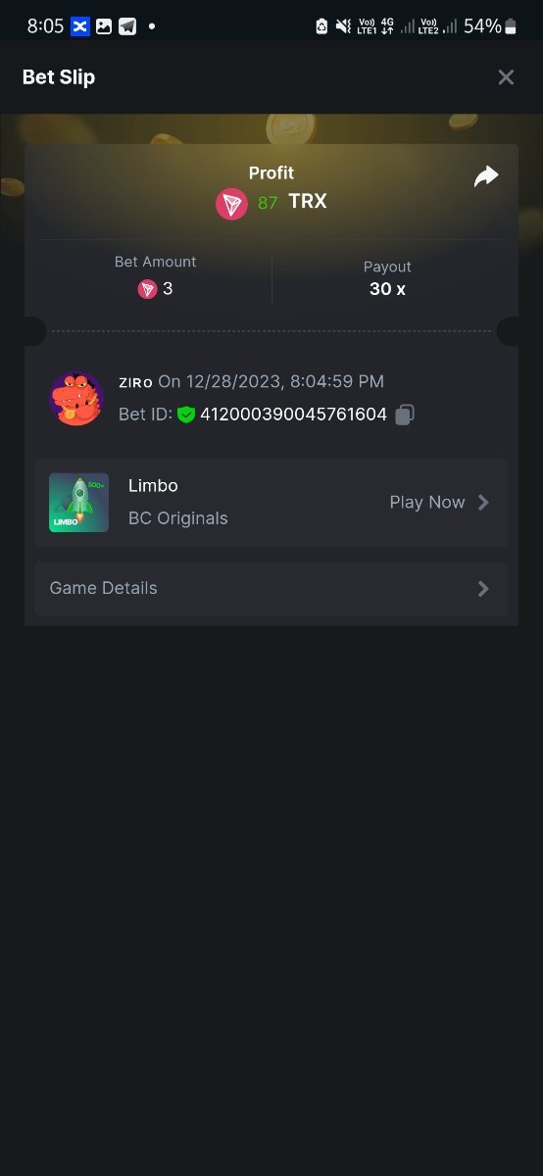Image resolution: width=543 pixels, height=1176 pixels.
Task: Tap the battery indicator in status bar
Action: (x=510, y=26)
